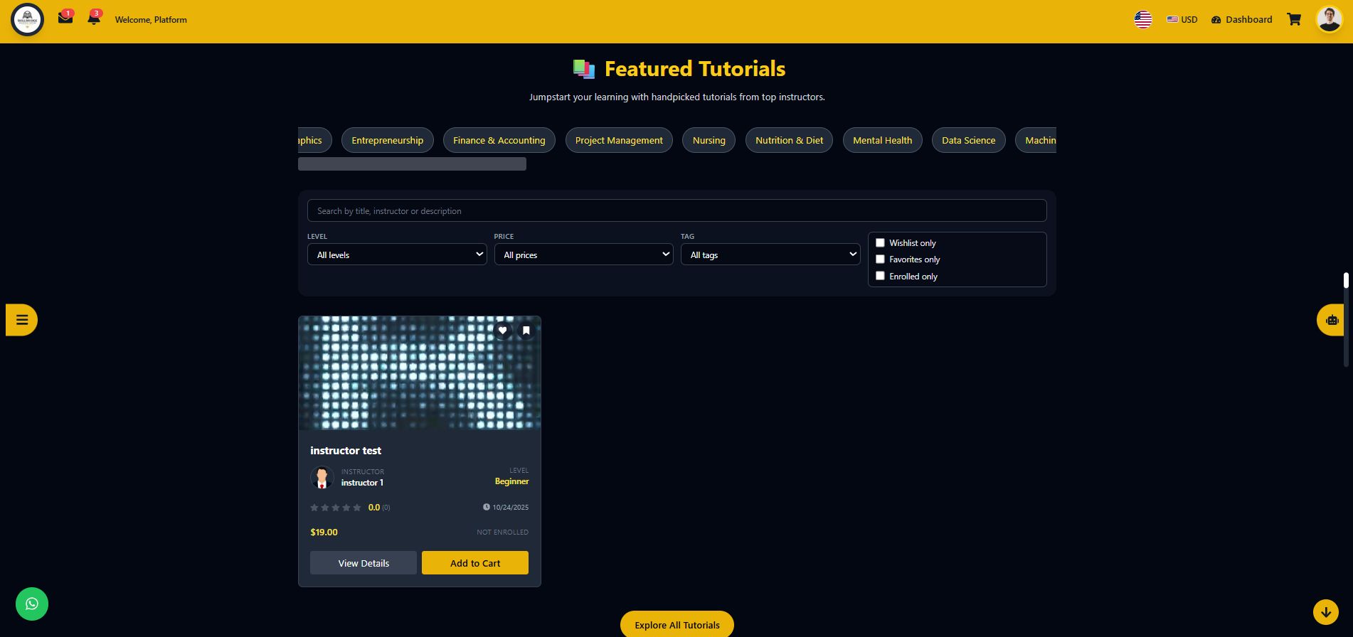The height and width of the screenshot is (637, 1353).
Task: Click the Beginner level label
Action: 511,481
